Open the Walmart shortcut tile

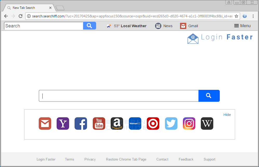[x=135, y=123]
